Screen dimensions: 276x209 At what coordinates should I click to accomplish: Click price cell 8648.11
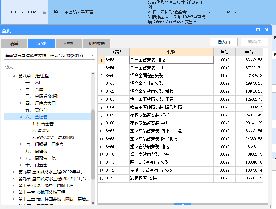click(x=249, y=147)
